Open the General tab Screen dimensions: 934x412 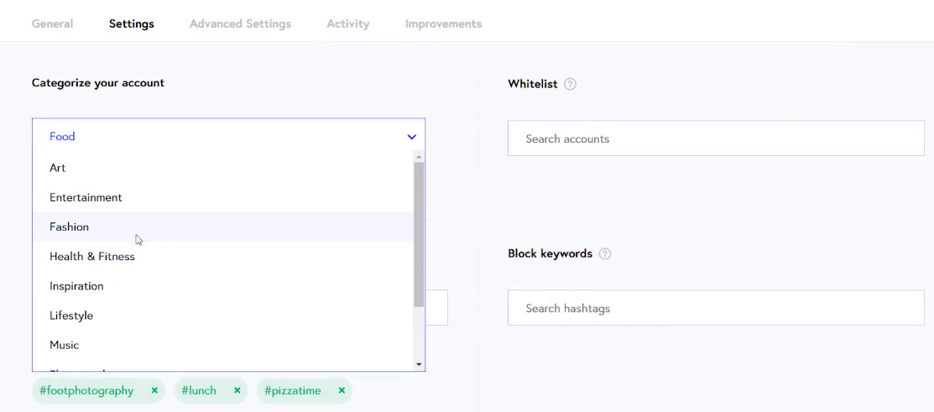tap(52, 23)
